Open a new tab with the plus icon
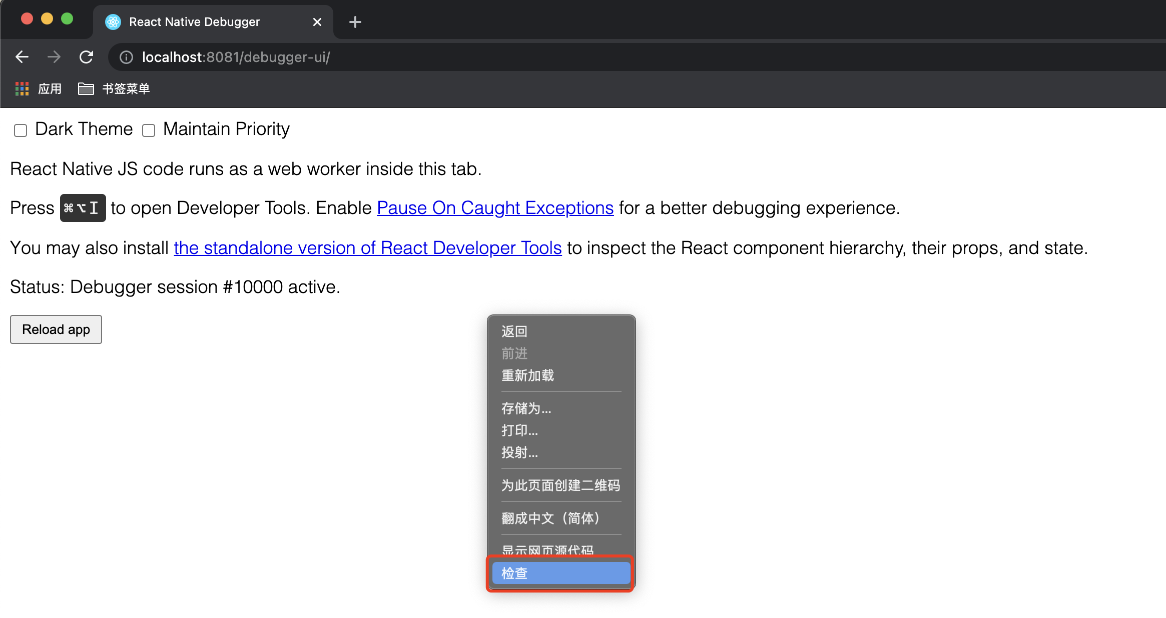The width and height of the screenshot is (1166, 618). [355, 22]
